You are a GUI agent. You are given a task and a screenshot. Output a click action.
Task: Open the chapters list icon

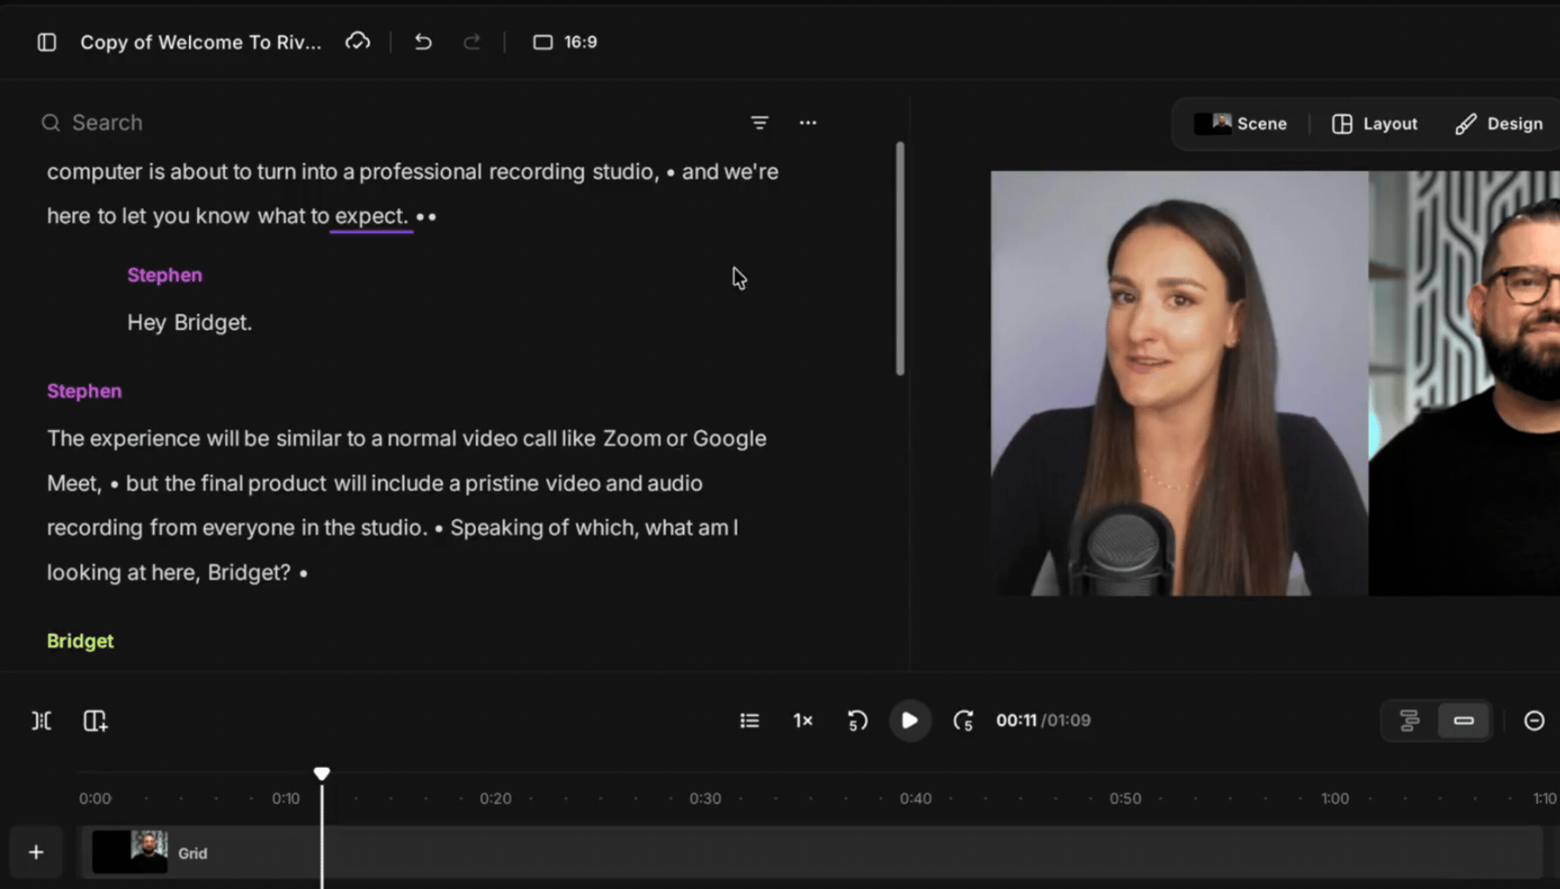pyautogui.click(x=749, y=720)
